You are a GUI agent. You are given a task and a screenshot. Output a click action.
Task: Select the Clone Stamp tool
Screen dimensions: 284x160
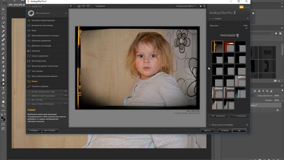point(3,57)
